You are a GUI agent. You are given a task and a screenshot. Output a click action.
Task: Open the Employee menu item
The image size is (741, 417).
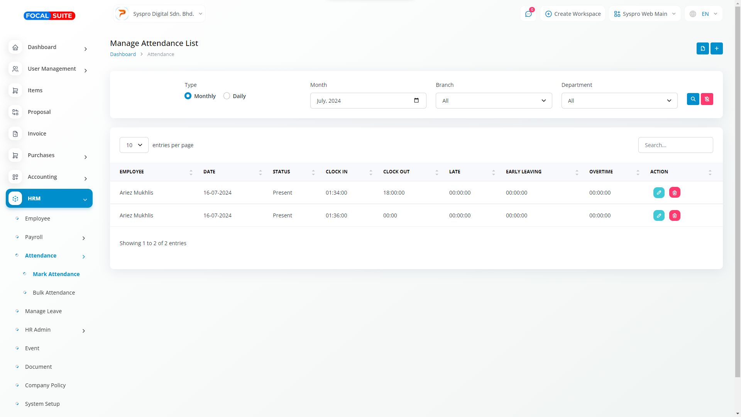(x=37, y=219)
